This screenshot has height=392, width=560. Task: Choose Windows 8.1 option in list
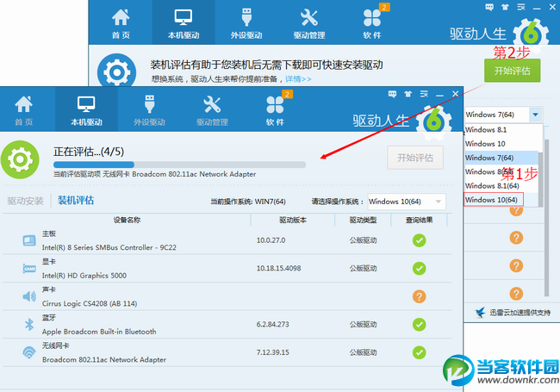click(x=481, y=130)
